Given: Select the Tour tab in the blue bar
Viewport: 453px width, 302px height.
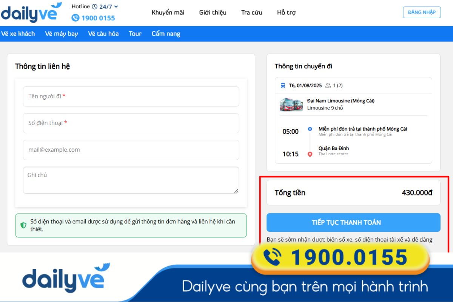Looking at the screenshot, I should (135, 34).
